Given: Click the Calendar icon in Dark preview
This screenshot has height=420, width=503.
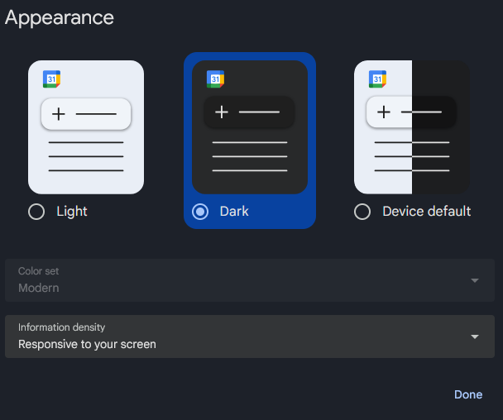Looking at the screenshot, I should click(215, 79).
